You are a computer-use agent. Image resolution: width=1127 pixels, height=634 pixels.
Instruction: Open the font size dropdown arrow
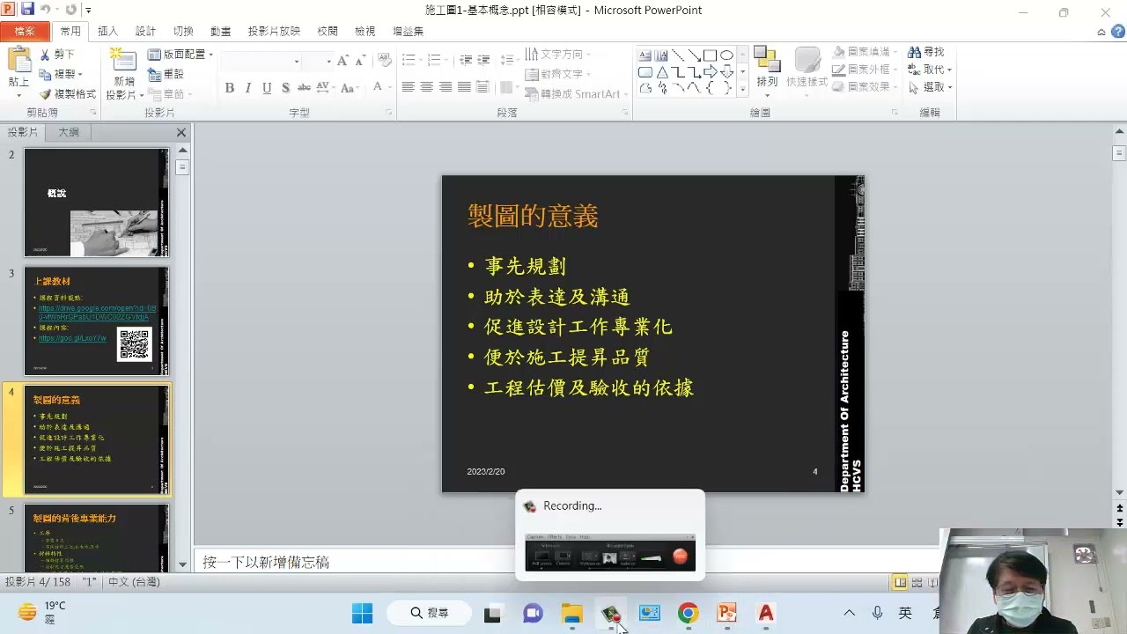pos(328,61)
